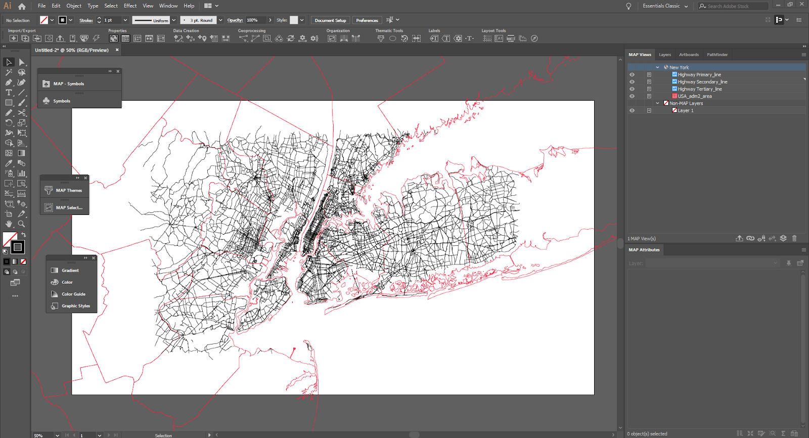Toggle the box icon beside Layer 1
The width and height of the screenshot is (809, 438).
pos(649,110)
